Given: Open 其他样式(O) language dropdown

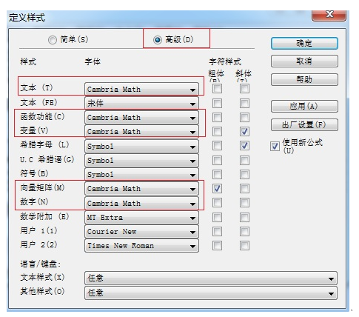Looking at the screenshot, I should tap(211, 293).
